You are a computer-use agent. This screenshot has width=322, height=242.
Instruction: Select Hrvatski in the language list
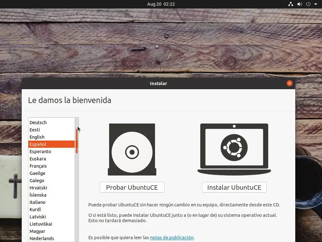click(51, 188)
